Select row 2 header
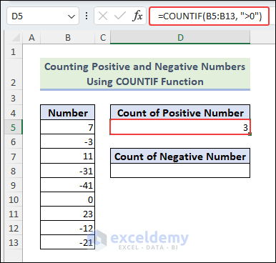This screenshot has height=263, width=276. [14, 74]
